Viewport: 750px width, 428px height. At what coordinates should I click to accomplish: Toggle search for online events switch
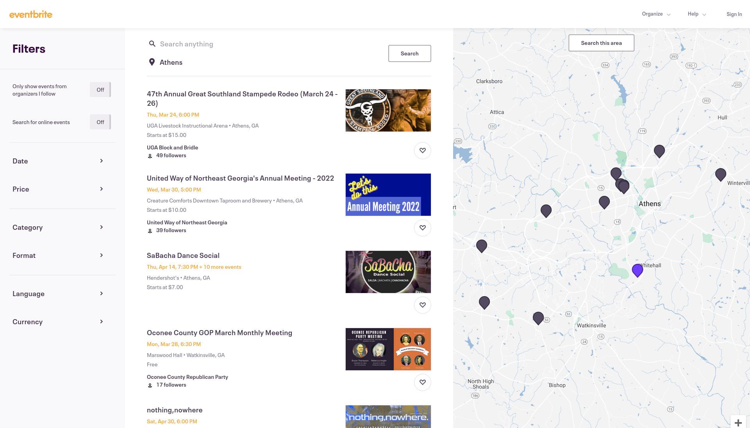click(x=100, y=122)
